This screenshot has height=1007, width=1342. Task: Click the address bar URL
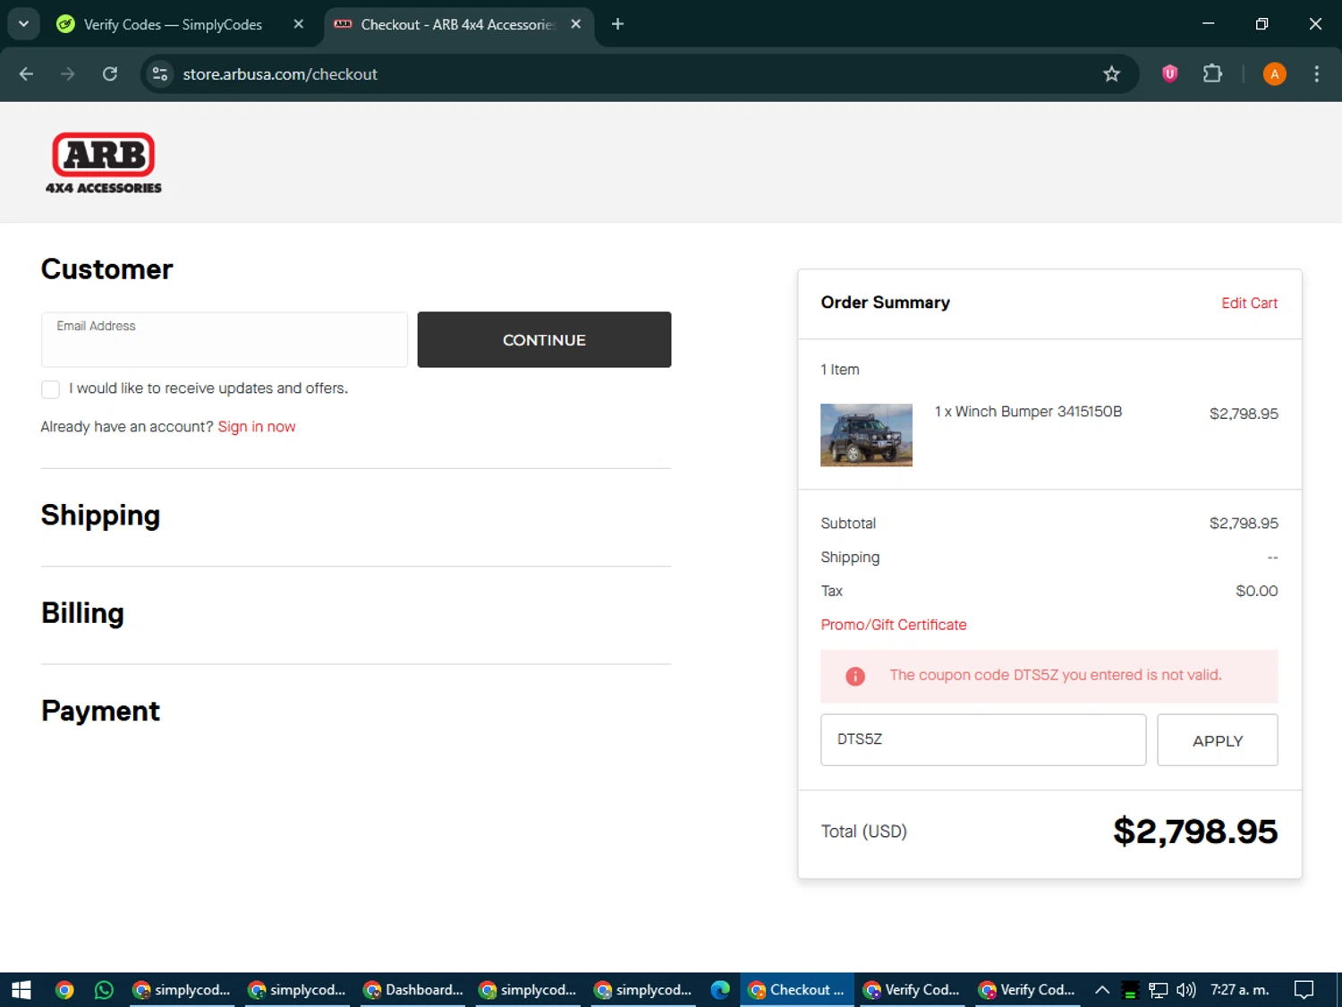pos(280,74)
